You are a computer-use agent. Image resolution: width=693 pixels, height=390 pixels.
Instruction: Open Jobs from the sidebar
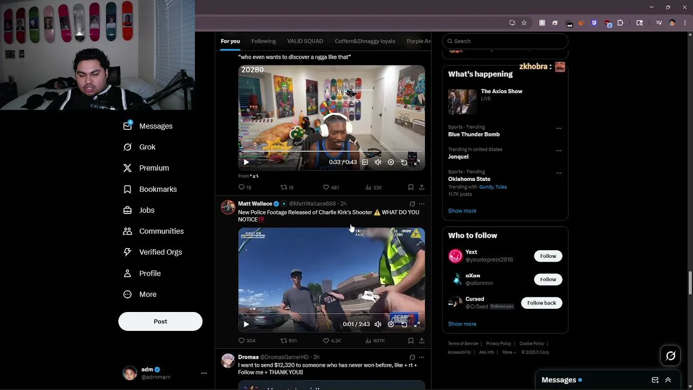click(139, 210)
